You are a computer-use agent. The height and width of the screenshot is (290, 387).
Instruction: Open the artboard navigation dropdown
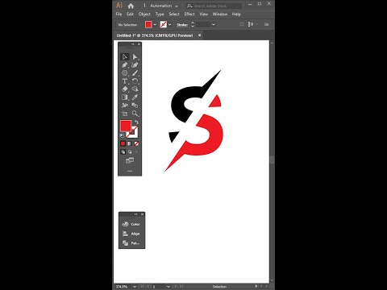pyautogui.click(x=168, y=287)
